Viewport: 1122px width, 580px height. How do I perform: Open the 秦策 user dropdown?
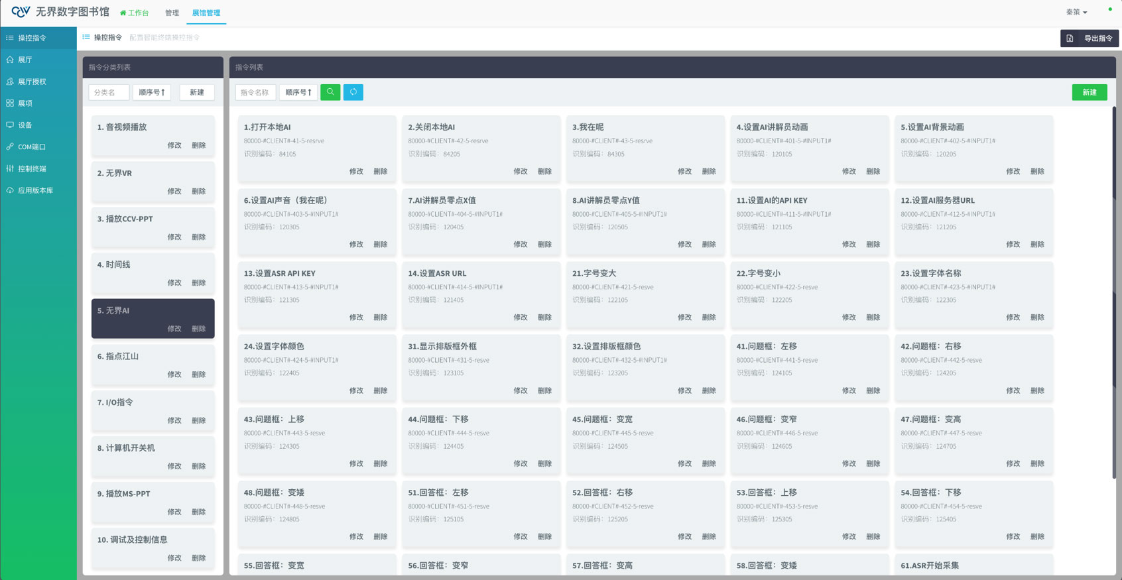1076,12
